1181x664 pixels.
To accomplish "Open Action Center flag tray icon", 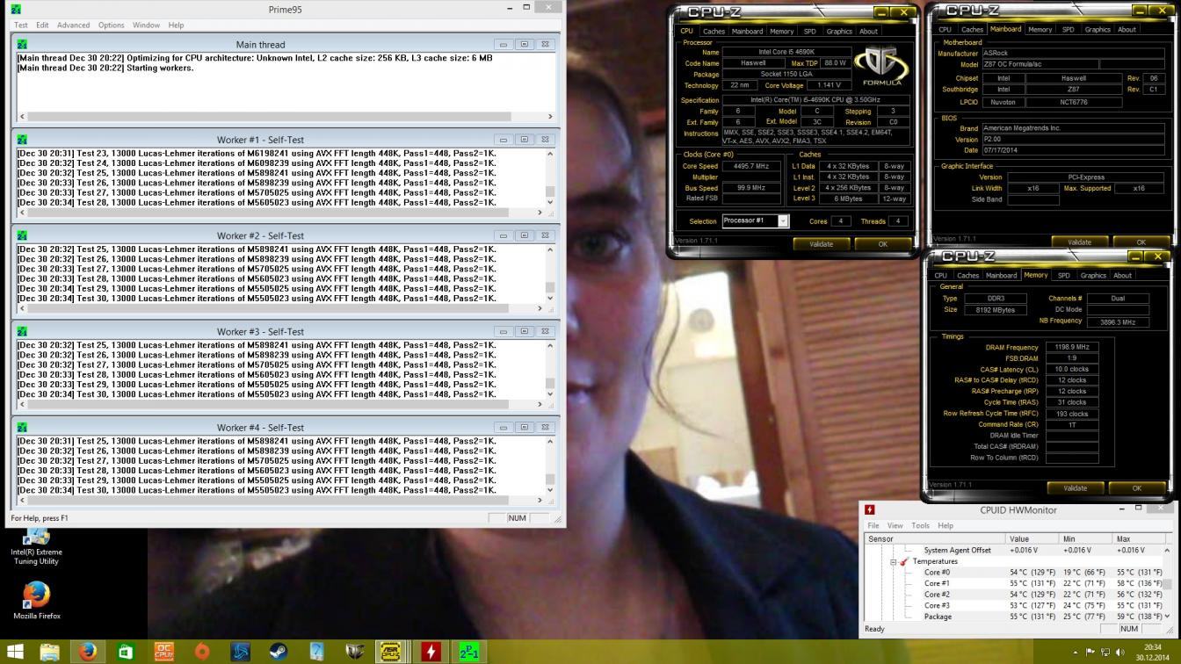I will (1090, 652).
